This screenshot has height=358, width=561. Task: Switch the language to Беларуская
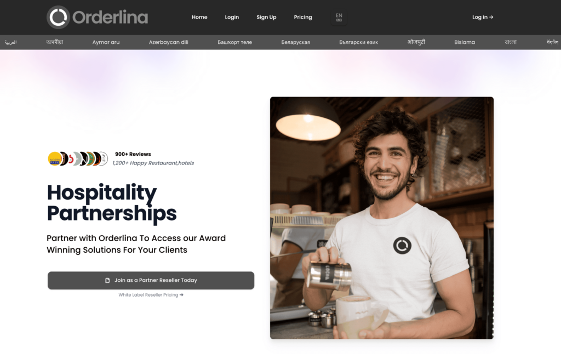pos(295,42)
